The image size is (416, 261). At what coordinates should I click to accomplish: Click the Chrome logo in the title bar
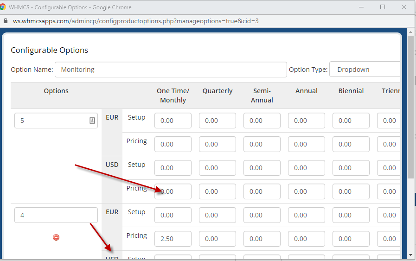4,7
